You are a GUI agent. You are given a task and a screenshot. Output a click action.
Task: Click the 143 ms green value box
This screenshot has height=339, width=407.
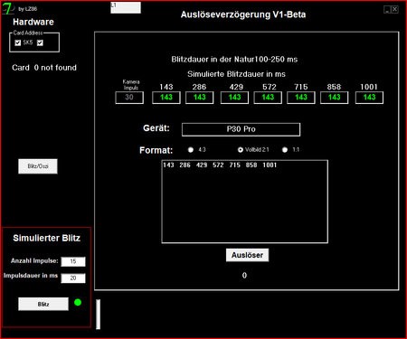pyautogui.click(x=166, y=98)
